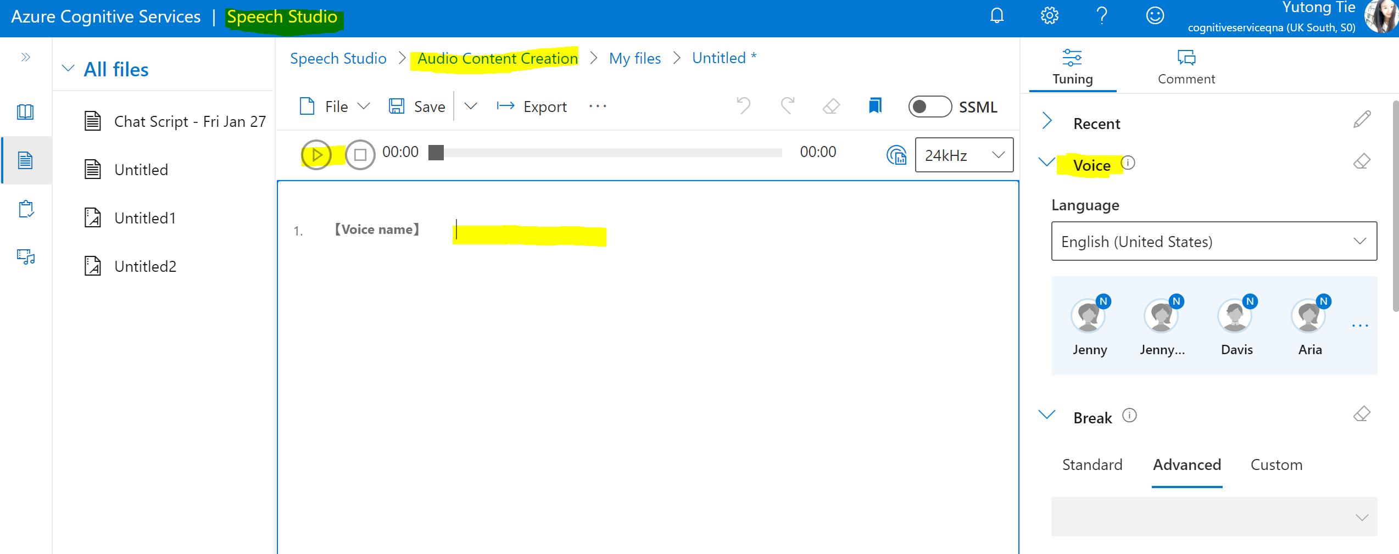Click the playback progress slider handle
The width and height of the screenshot is (1399, 554).
coord(436,153)
